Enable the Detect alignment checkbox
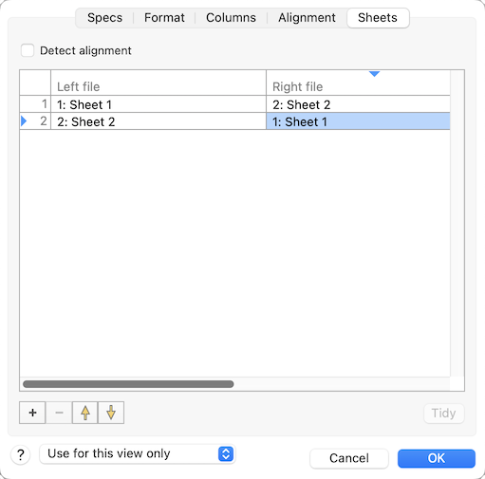The image size is (485, 479). [x=28, y=50]
